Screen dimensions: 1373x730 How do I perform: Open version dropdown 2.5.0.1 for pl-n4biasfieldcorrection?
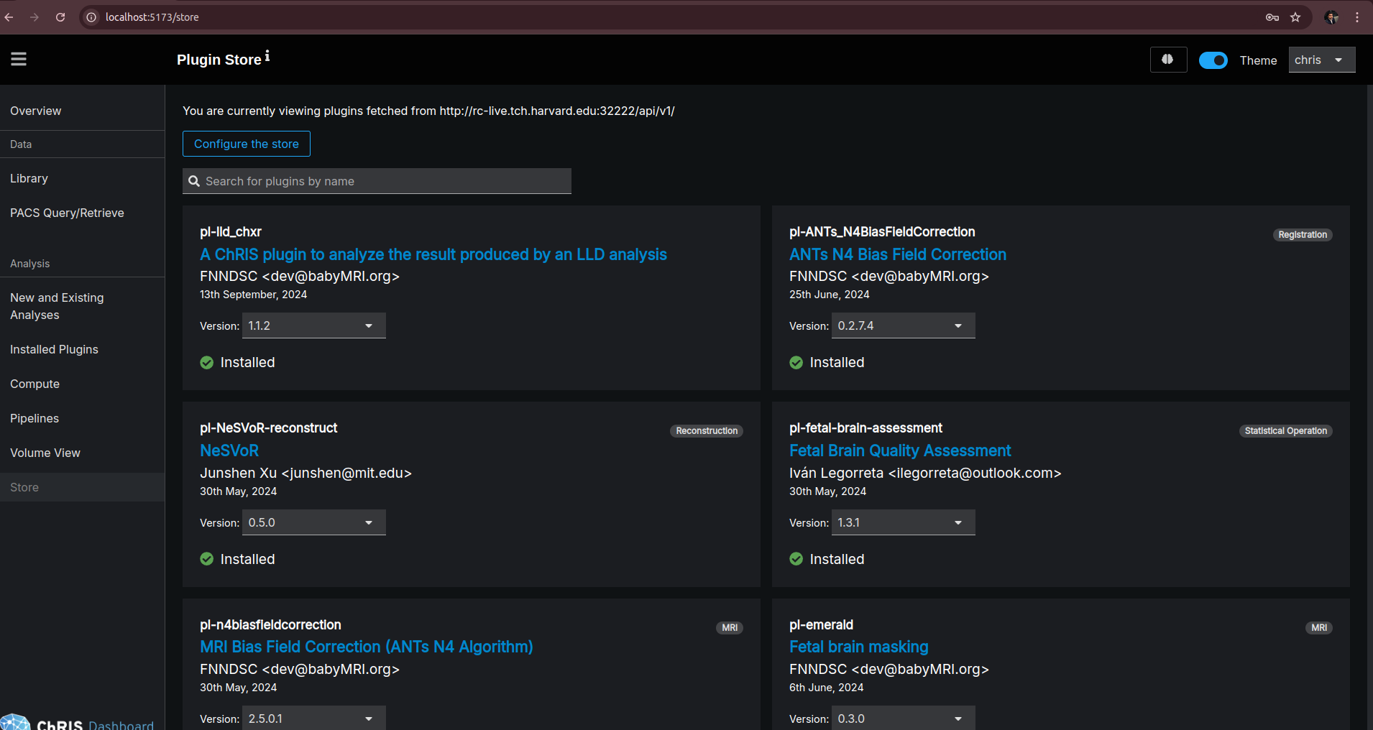314,719
